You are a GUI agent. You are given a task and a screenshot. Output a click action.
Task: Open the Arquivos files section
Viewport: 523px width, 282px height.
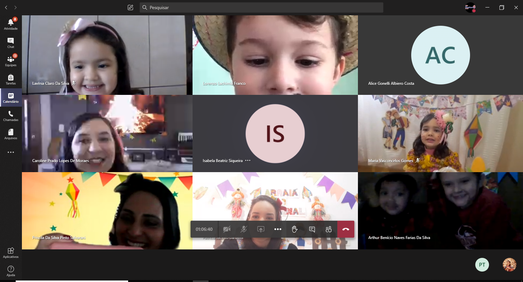pos(11,134)
